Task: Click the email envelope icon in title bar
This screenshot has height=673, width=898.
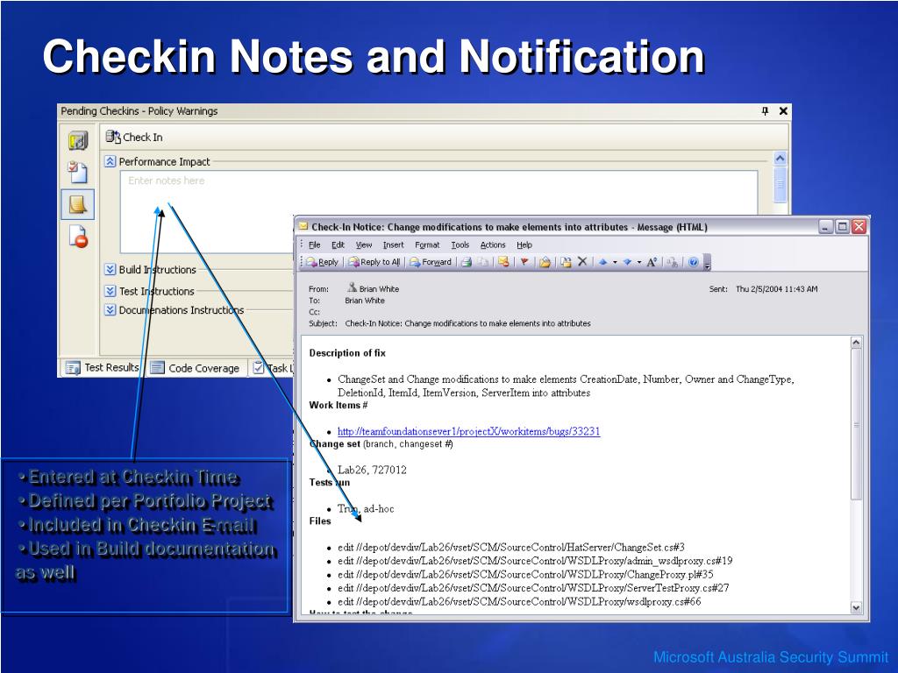Action: click(303, 227)
